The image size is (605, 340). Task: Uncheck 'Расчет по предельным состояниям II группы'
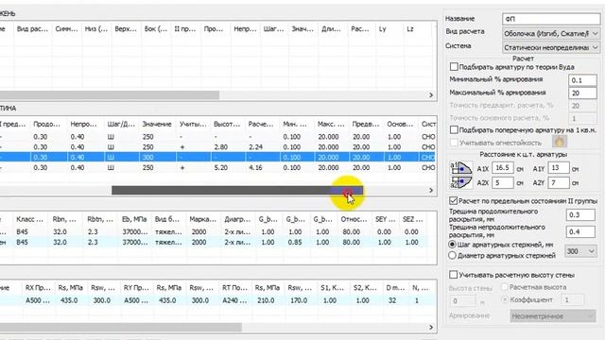click(x=454, y=201)
